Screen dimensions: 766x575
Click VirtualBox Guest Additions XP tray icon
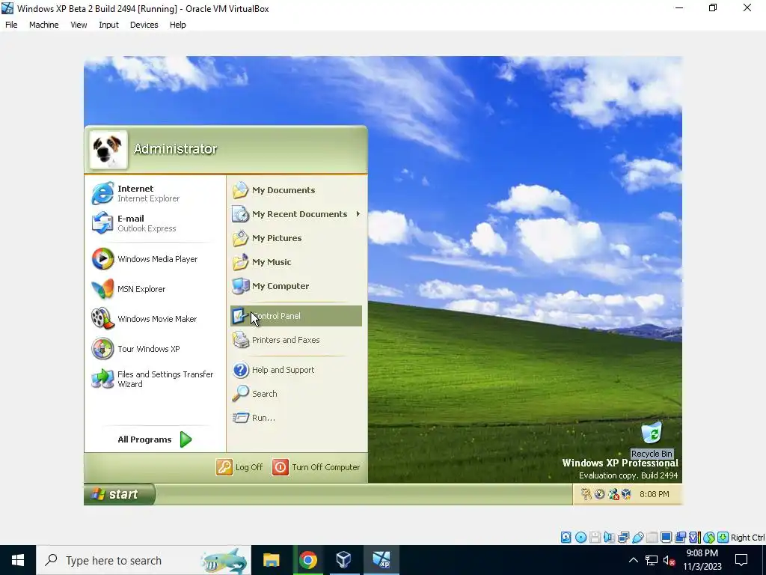coord(626,494)
